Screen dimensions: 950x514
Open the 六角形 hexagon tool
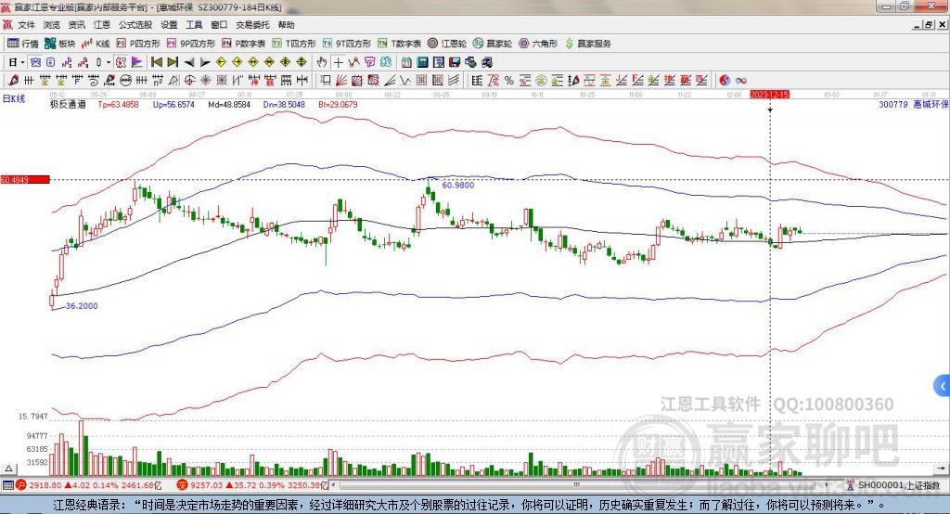538,44
